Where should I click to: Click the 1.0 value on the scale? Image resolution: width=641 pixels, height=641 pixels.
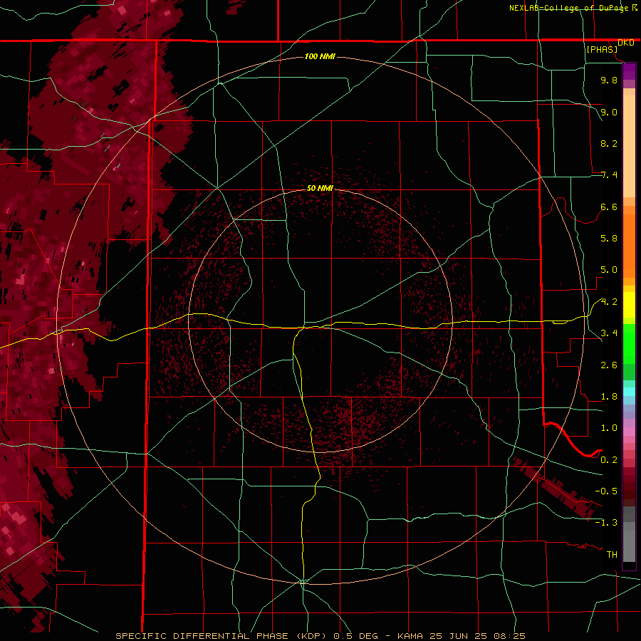click(609, 428)
